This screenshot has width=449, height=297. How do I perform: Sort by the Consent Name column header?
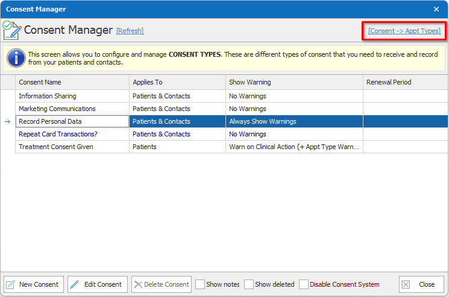pyautogui.click(x=72, y=82)
